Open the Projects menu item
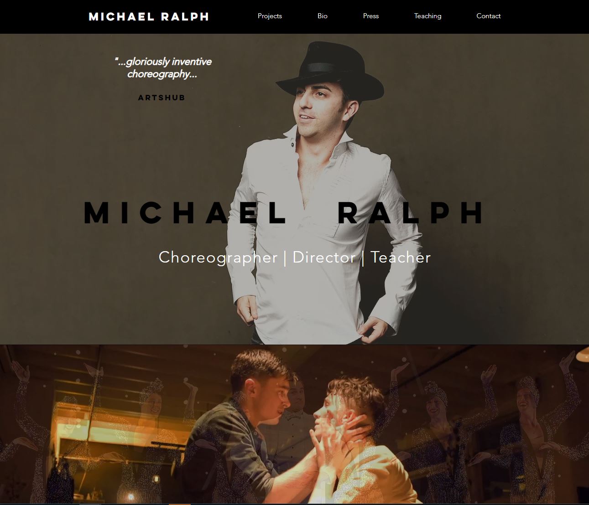 [x=270, y=16]
